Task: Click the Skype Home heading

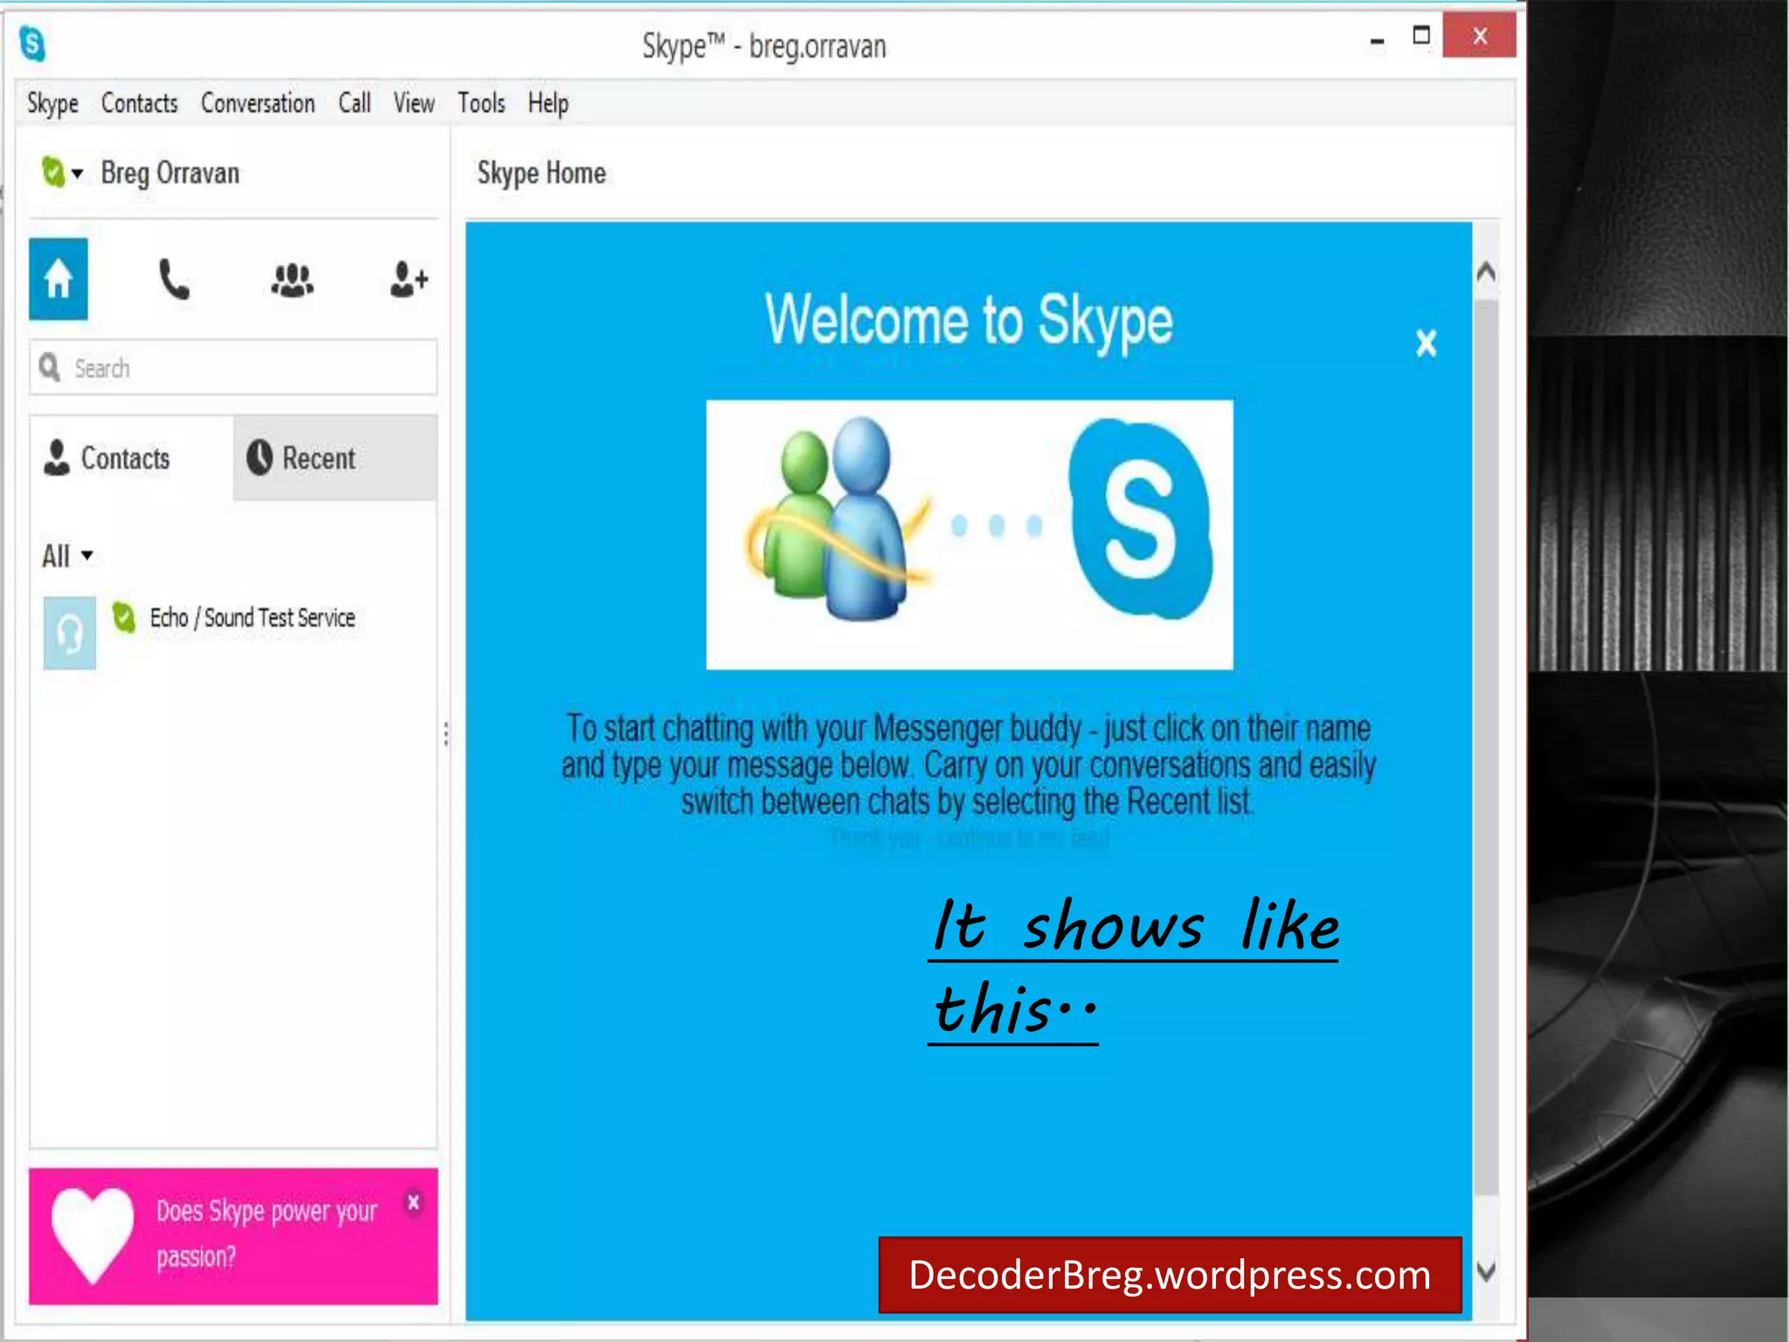Action: tap(542, 173)
